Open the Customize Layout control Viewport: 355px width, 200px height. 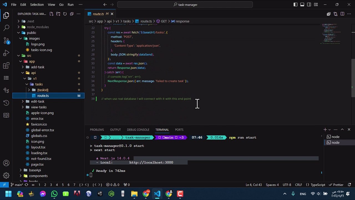316,4
